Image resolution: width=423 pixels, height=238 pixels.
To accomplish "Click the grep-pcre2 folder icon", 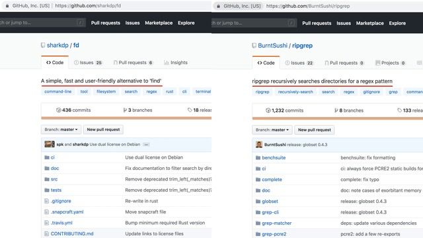I will tap(258, 234).
